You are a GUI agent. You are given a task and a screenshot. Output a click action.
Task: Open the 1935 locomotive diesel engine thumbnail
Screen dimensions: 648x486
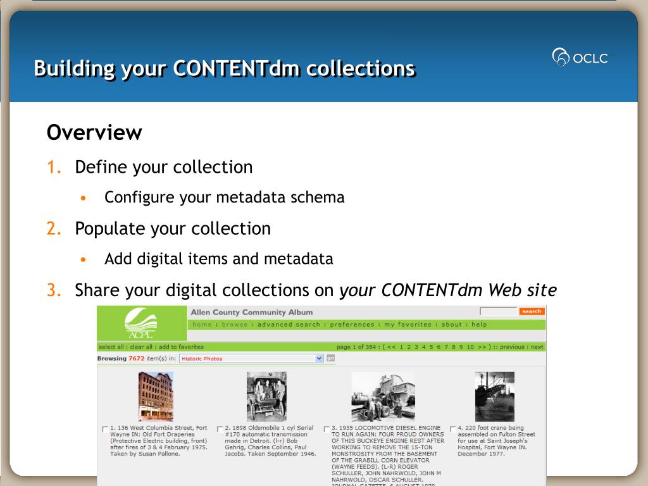[x=383, y=396]
